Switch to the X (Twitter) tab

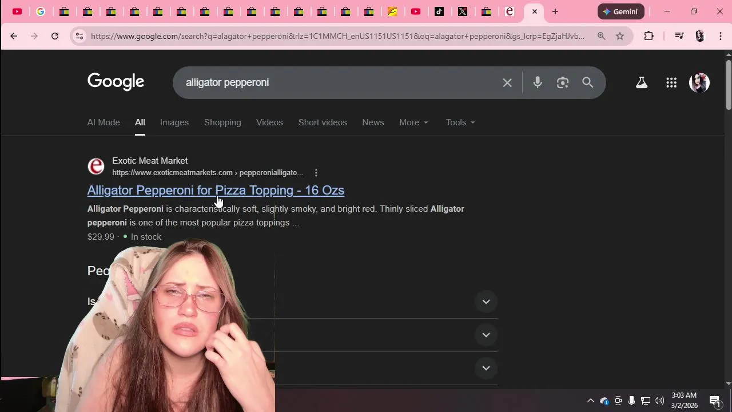point(463,11)
